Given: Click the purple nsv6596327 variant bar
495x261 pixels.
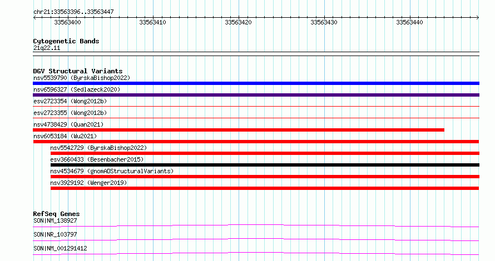Looking at the screenshot, I should tap(256, 95).
